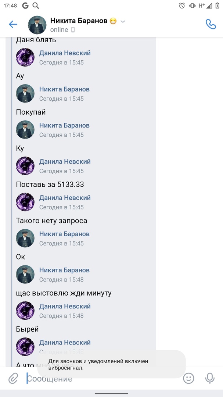Dismiss the вибросигнал notification toast
The image size is (223, 397).
pyautogui.click(x=111, y=364)
